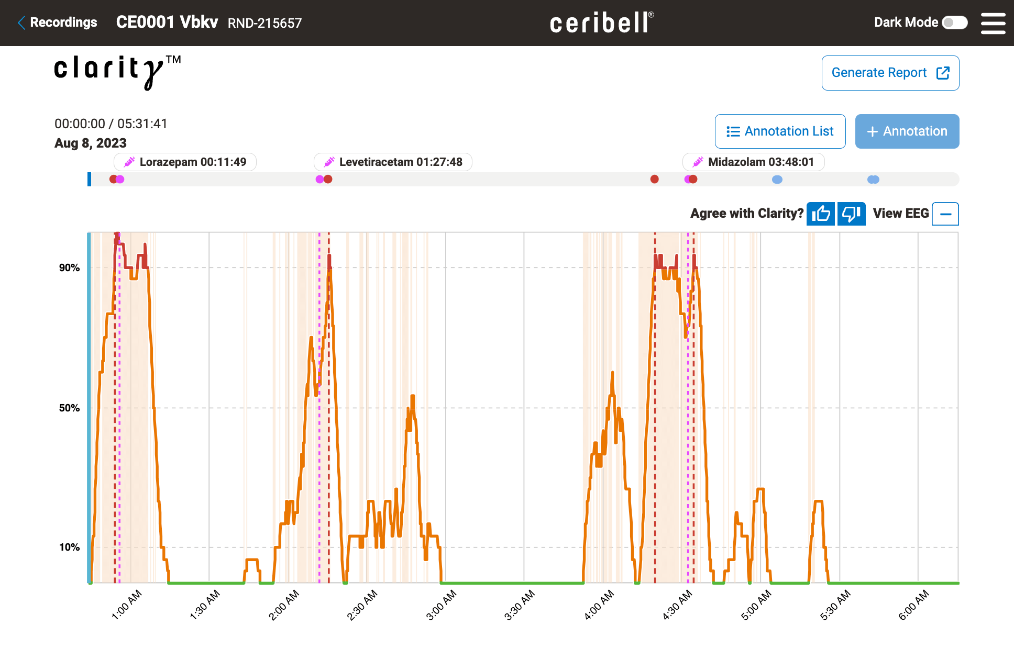Click thumbs up to agree with Clarity

(821, 214)
